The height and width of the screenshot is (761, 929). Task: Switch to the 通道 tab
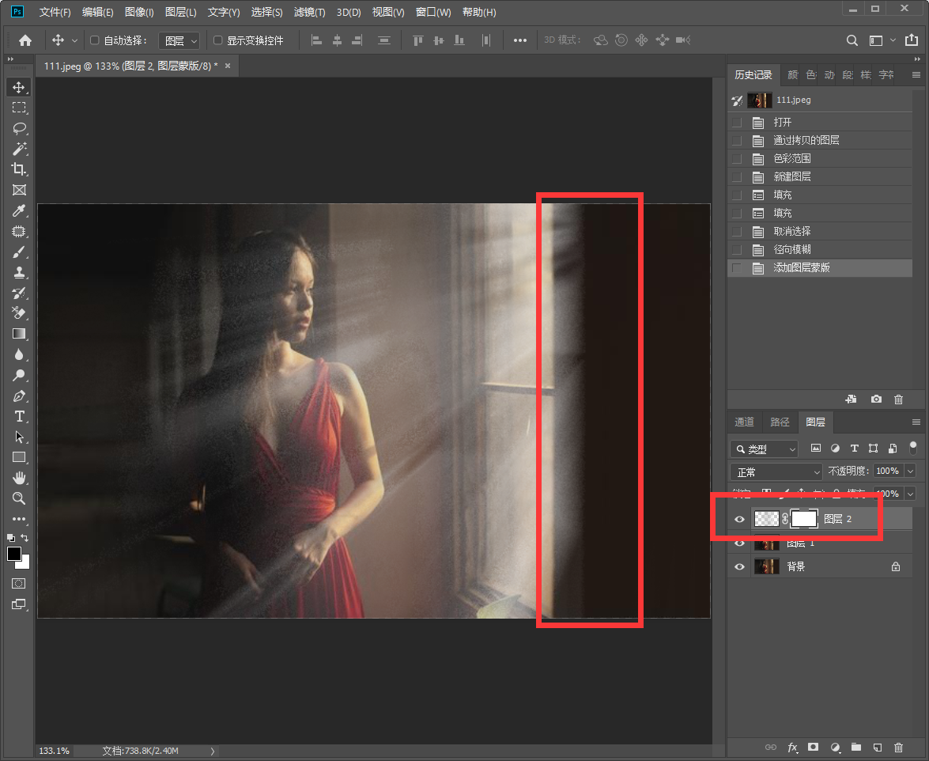point(744,422)
